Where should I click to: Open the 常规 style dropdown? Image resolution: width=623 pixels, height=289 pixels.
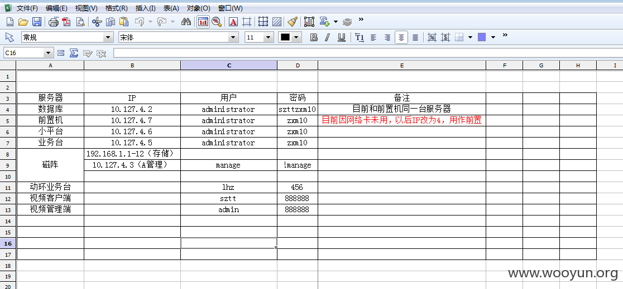pos(108,38)
